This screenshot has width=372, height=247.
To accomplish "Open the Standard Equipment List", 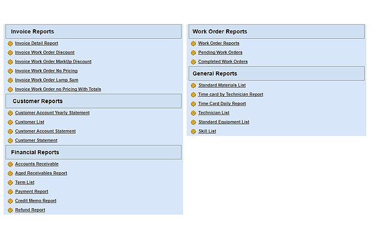I will [224, 122].
